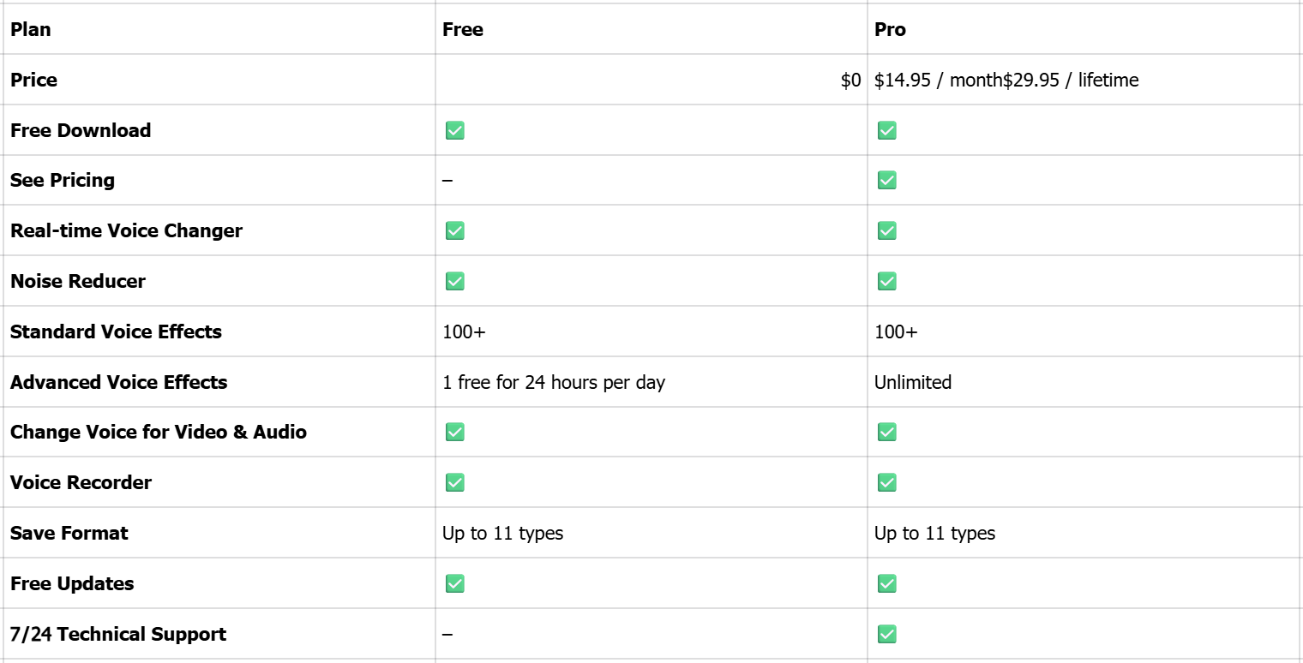Click the Free Download checkmark under Free
The width and height of the screenshot is (1303, 663).
(454, 130)
